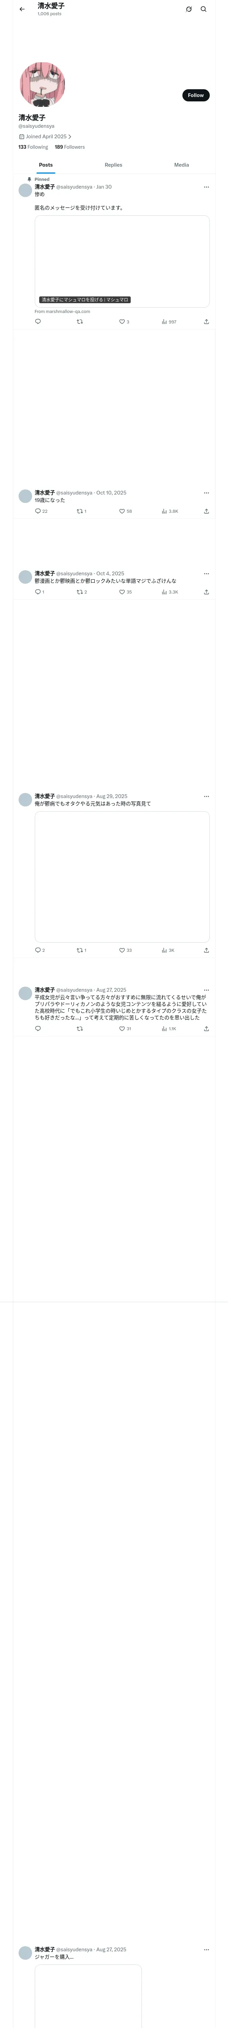228x2028 pixels.
Task: Go back using the arrow icon
Action: tap(22, 9)
